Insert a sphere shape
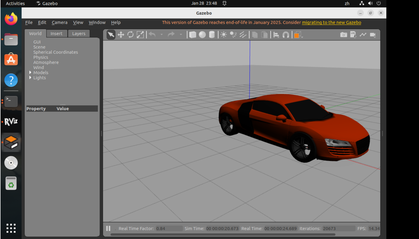The image size is (419, 239). [202, 35]
